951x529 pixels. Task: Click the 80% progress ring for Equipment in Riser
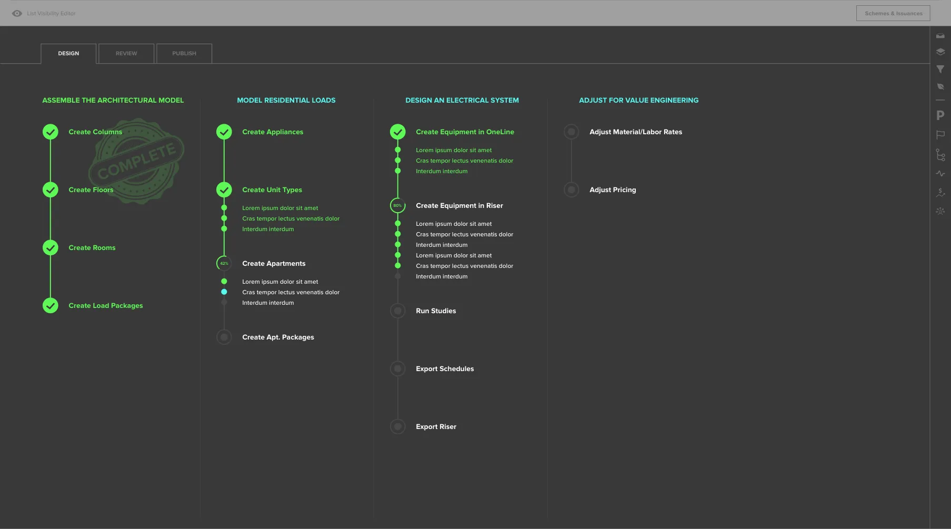pos(398,205)
